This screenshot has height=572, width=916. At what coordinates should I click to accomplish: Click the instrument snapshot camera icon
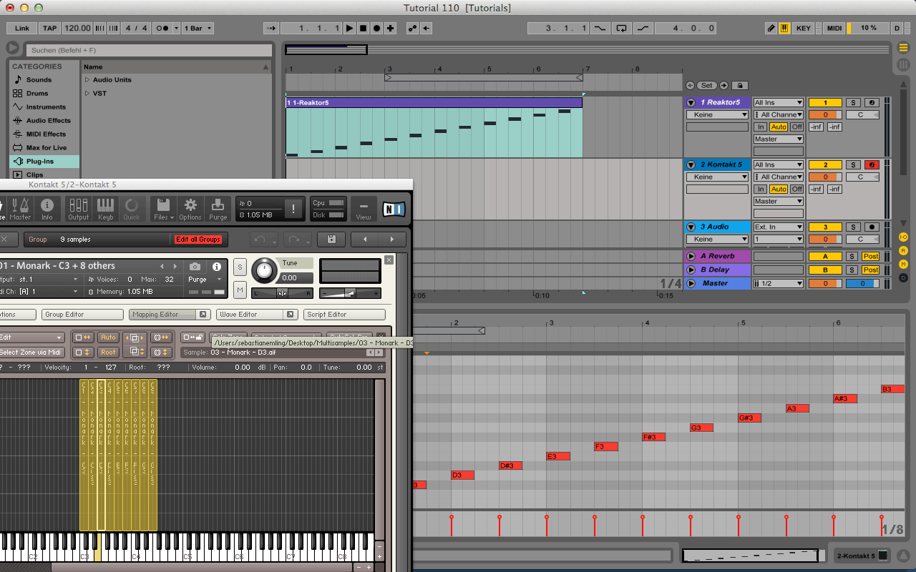(x=195, y=267)
